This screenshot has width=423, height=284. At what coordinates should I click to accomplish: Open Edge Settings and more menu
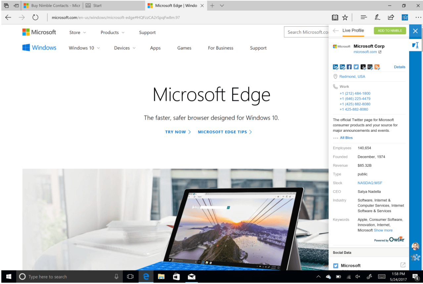(x=418, y=18)
